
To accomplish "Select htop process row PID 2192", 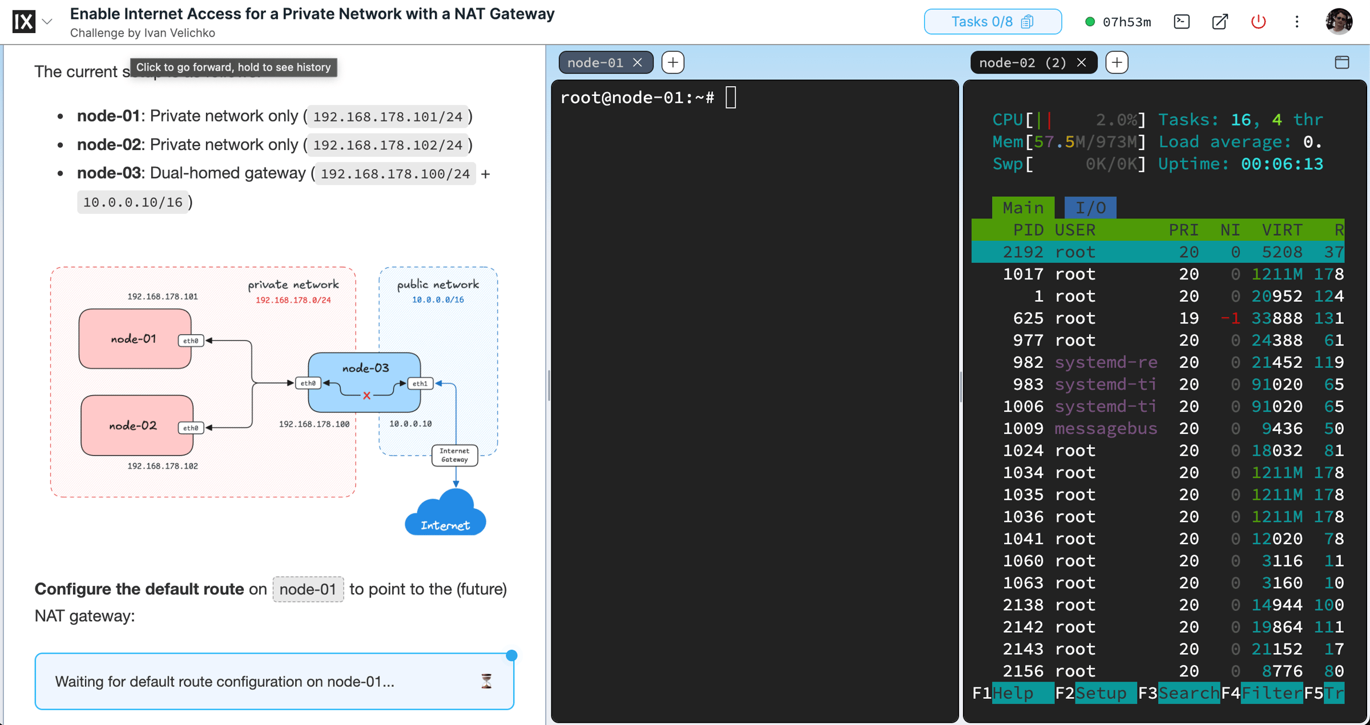I will [1158, 252].
